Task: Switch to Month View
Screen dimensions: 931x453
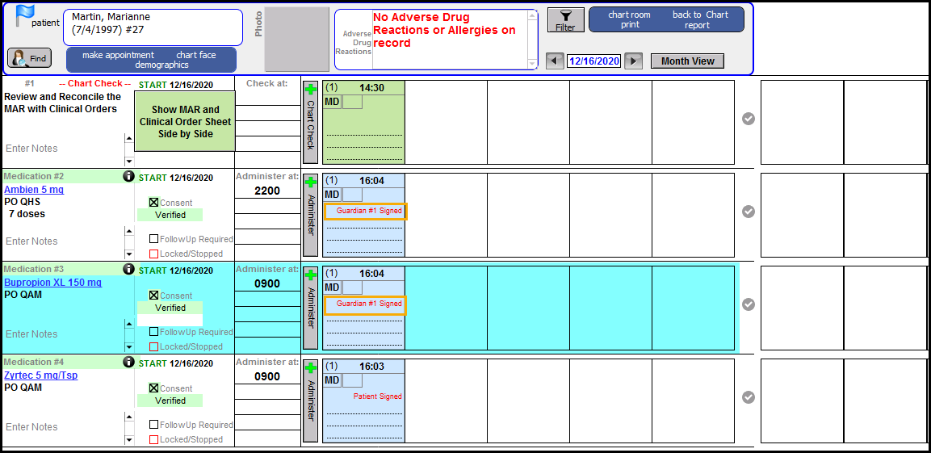Action: (687, 61)
